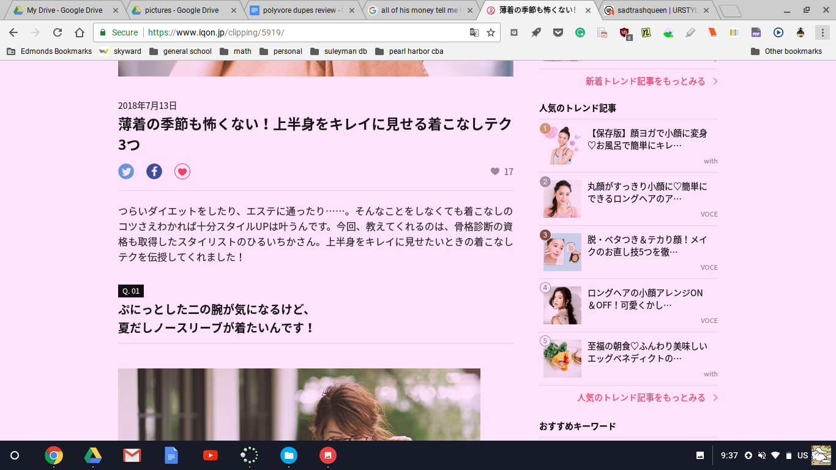Image resolution: width=836 pixels, height=470 pixels.
Task: Bookmark this page with the star icon
Action: coord(491,32)
